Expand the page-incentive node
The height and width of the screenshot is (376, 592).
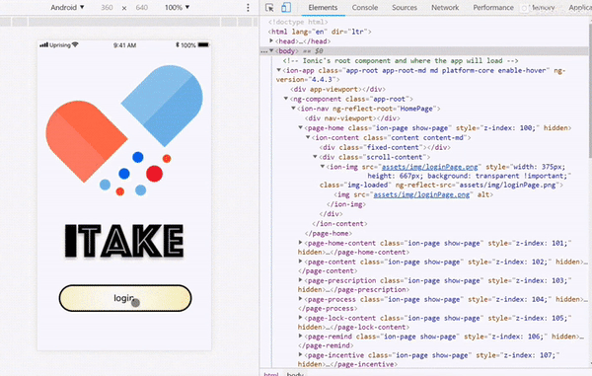pyautogui.click(x=301, y=355)
